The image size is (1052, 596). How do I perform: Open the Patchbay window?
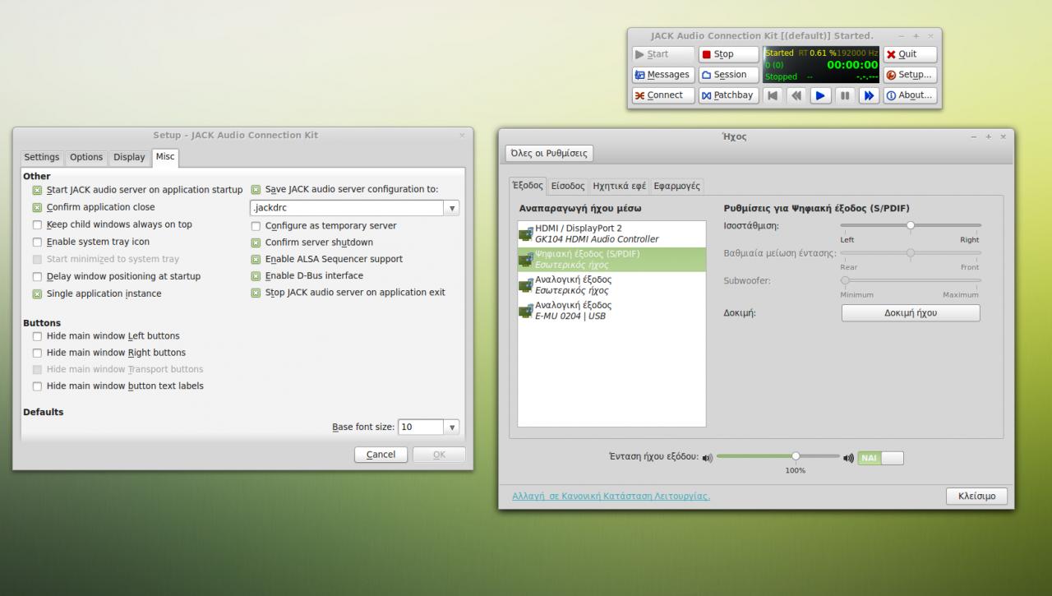point(728,95)
